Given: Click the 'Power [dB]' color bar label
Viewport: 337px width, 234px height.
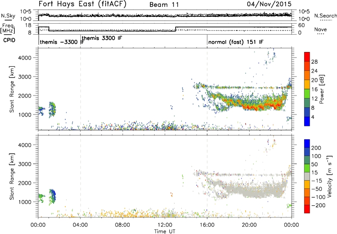Looking at the screenshot, I should (x=321, y=89).
